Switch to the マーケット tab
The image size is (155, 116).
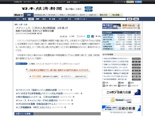tap(52, 15)
